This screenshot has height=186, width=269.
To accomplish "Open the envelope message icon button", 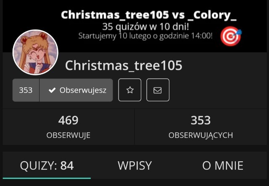I will pyautogui.click(x=158, y=90).
